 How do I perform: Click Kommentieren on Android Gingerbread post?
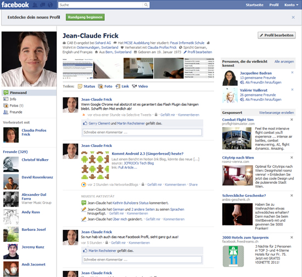click(x=175, y=184)
